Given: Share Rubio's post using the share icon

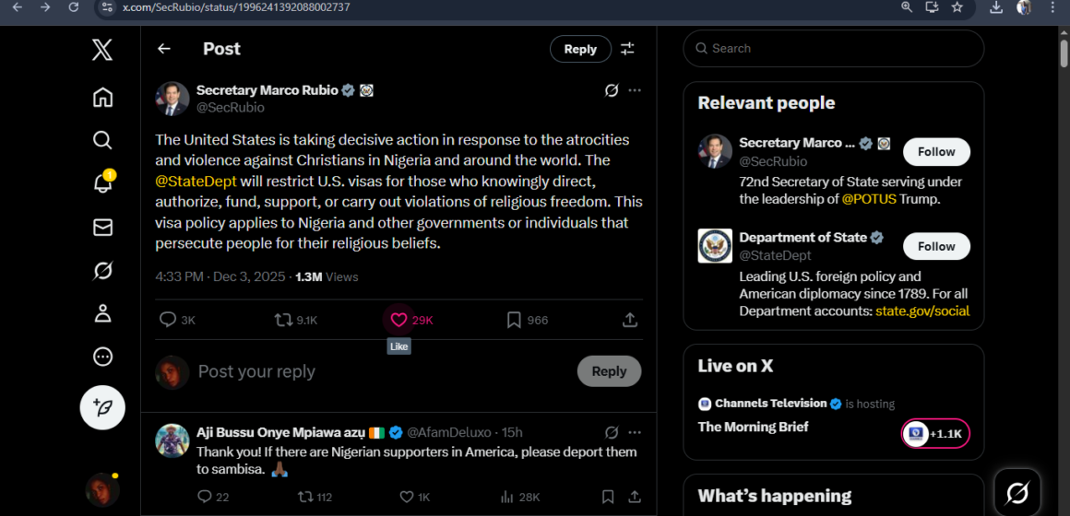Looking at the screenshot, I should [x=631, y=320].
